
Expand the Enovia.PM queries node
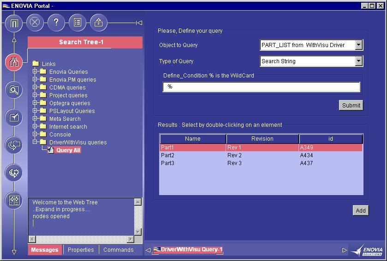pyautogui.click(x=35, y=79)
